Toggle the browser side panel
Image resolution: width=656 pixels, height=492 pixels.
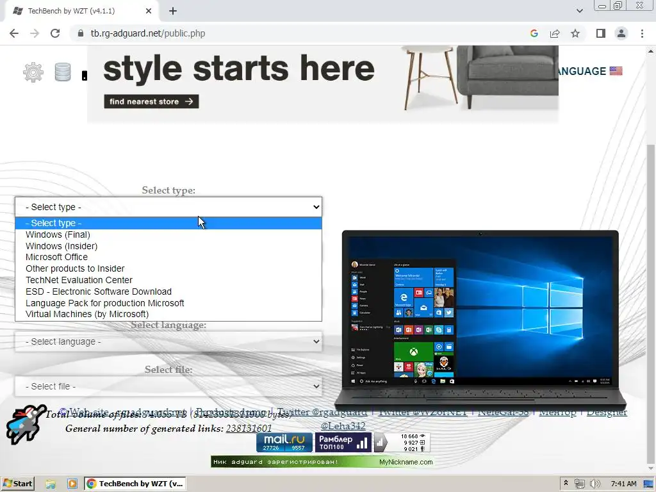point(601,33)
